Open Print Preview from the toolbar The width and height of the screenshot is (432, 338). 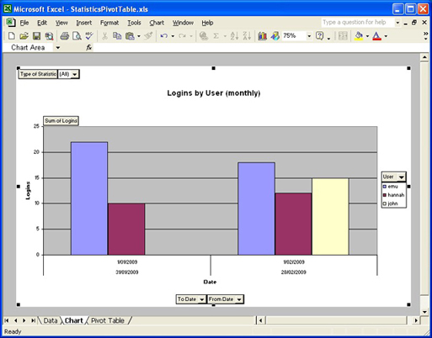pos(77,36)
